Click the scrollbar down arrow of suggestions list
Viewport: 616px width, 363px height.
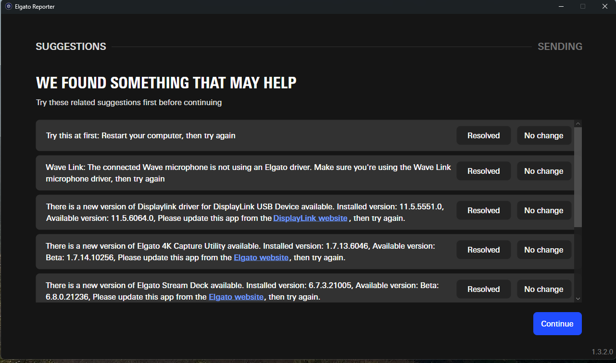(578, 299)
